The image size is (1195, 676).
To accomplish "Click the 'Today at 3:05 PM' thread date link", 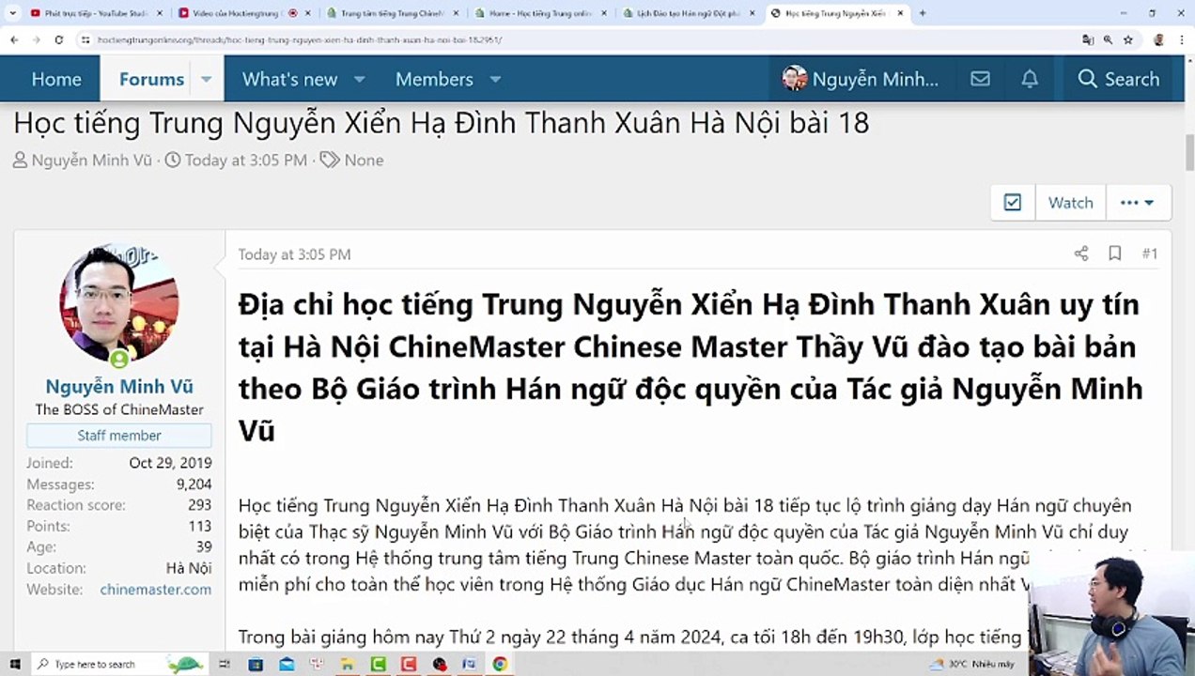I will click(246, 161).
